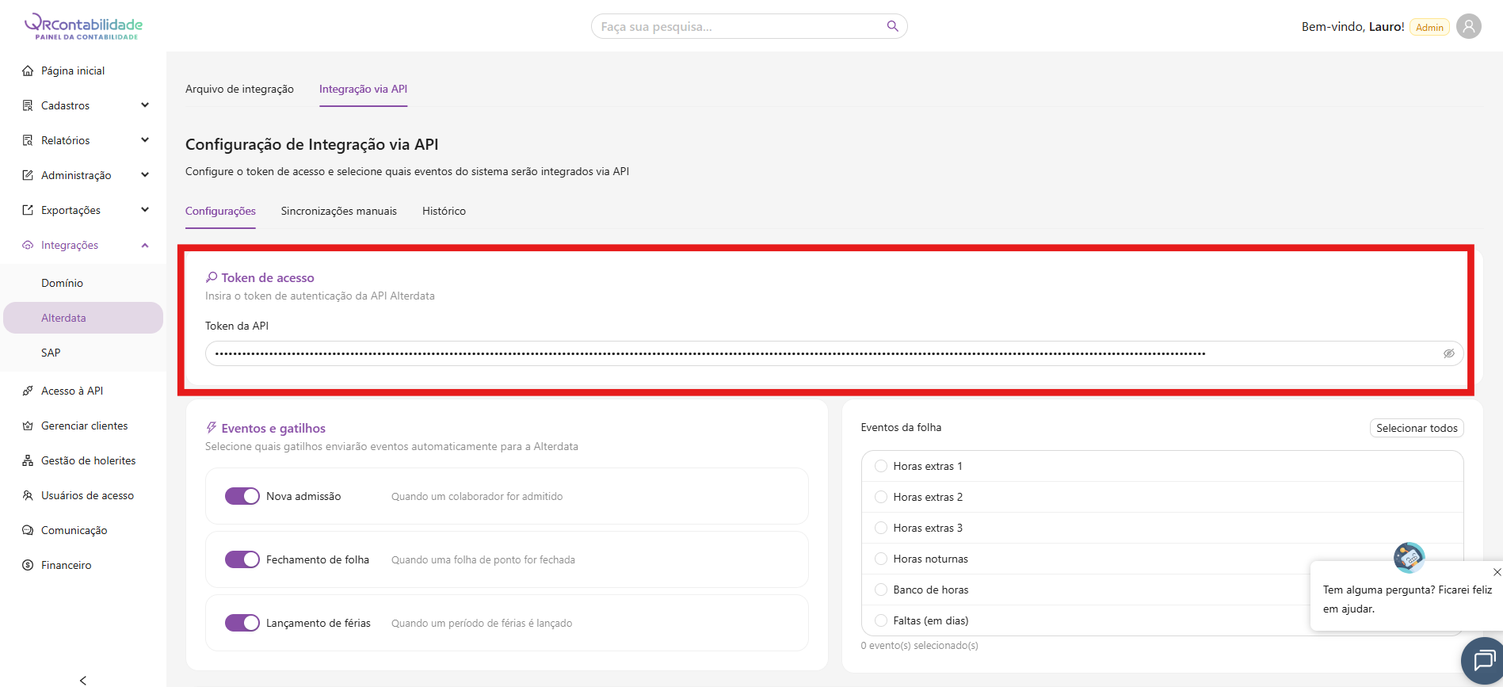
Task: Open the Sincronizações manuais tab
Action: click(338, 211)
